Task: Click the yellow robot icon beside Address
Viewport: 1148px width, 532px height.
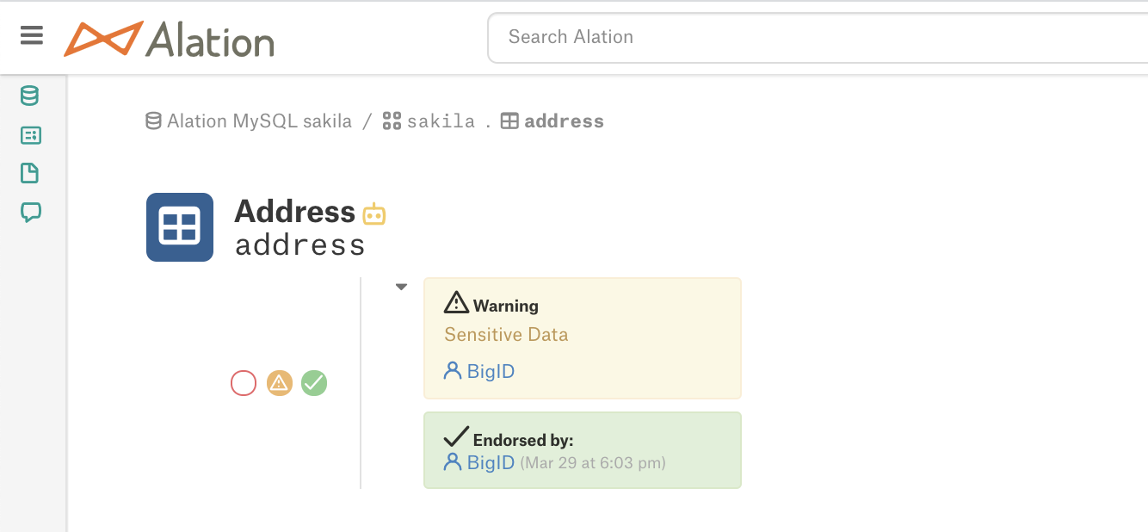Action: coord(374,213)
